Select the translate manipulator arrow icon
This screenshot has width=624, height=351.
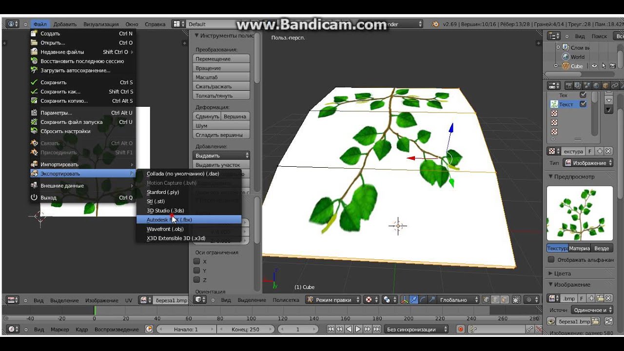414,299
